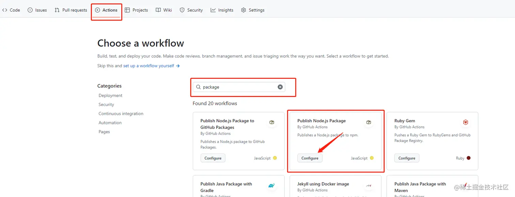The image size is (515, 197).
Task: Click the 'Ruby Gem' card title
Action: pyautogui.click(x=405, y=121)
